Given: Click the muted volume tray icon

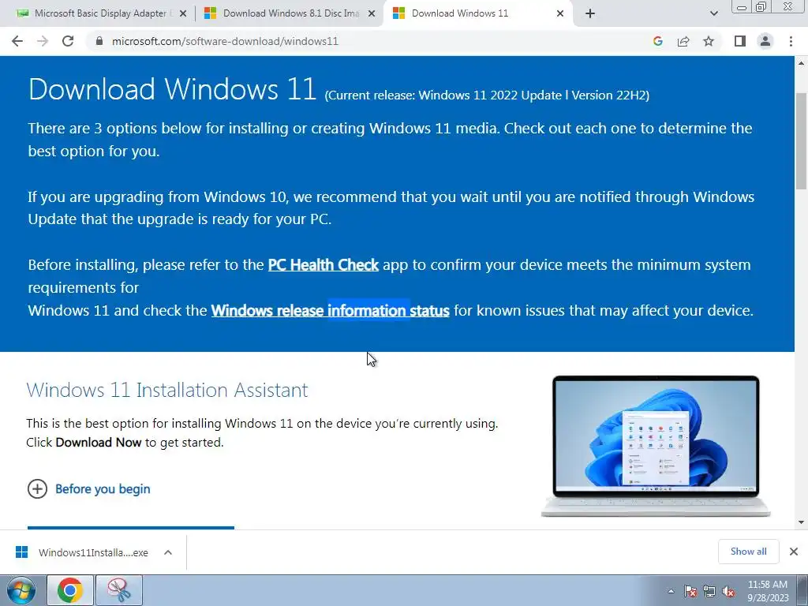Looking at the screenshot, I should pyautogui.click(x=728, y=591).
